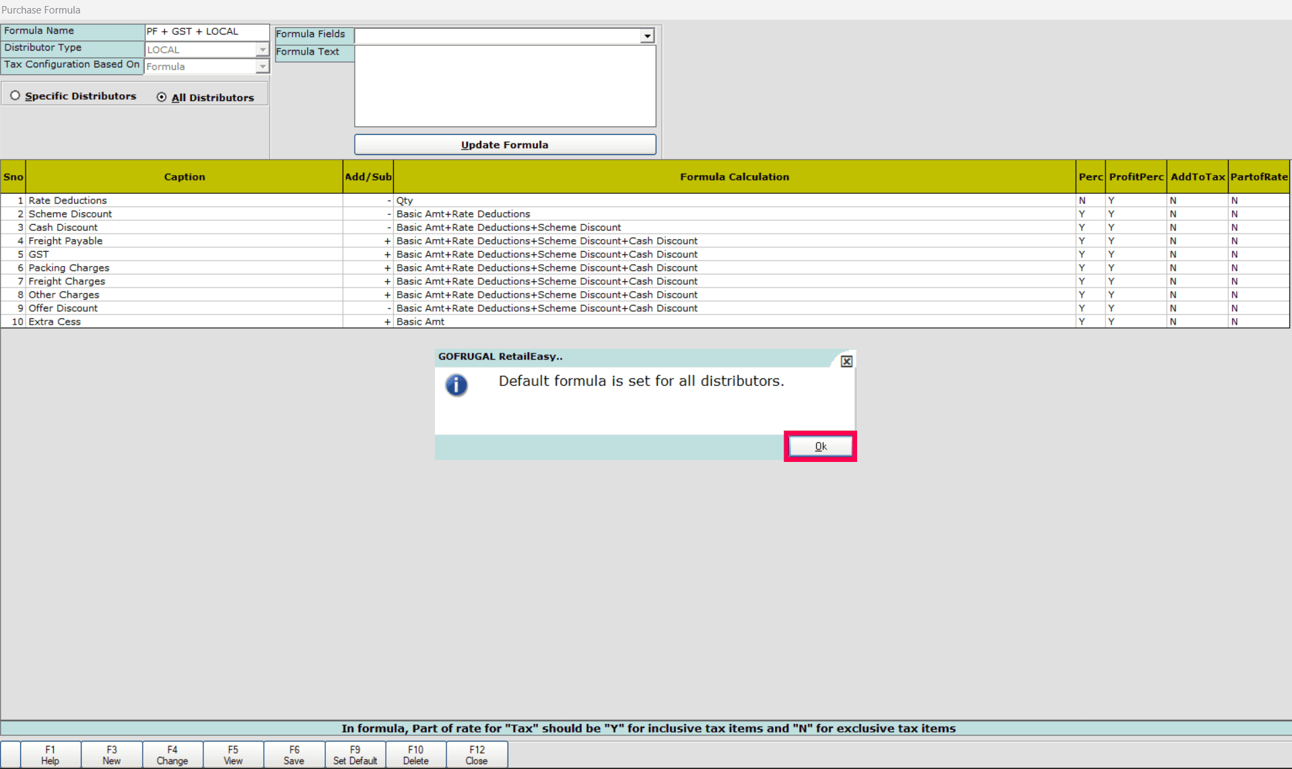The height and width of the screenshot is (769, 1292).
Task: Click the Add/Sub column header
Action: (x=368, y=177)
